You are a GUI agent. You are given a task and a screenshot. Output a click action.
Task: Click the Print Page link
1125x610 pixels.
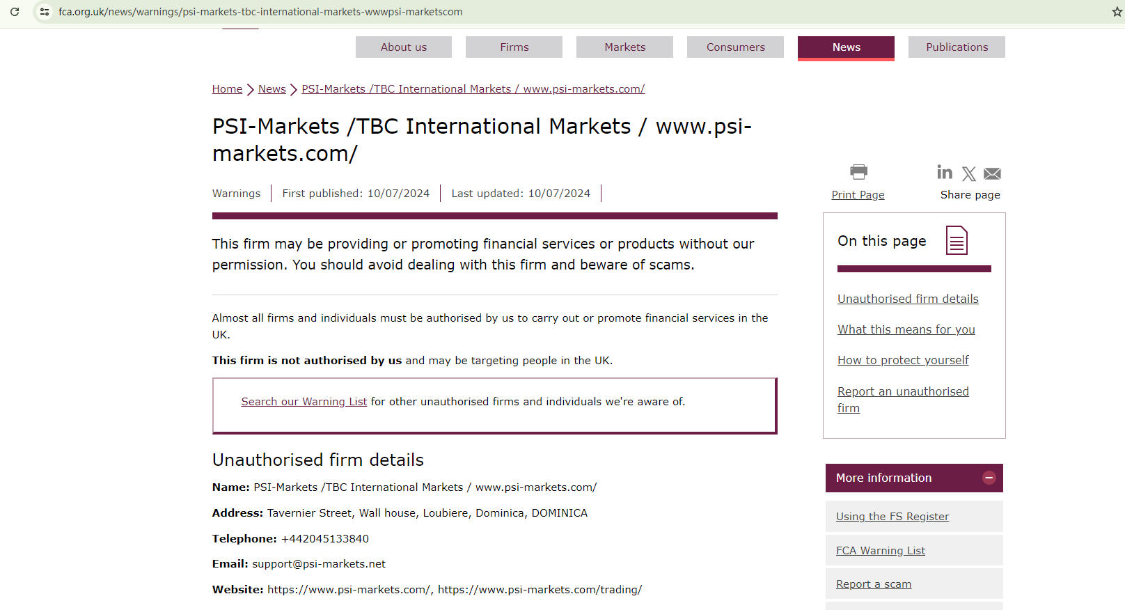tap(858, 195)
